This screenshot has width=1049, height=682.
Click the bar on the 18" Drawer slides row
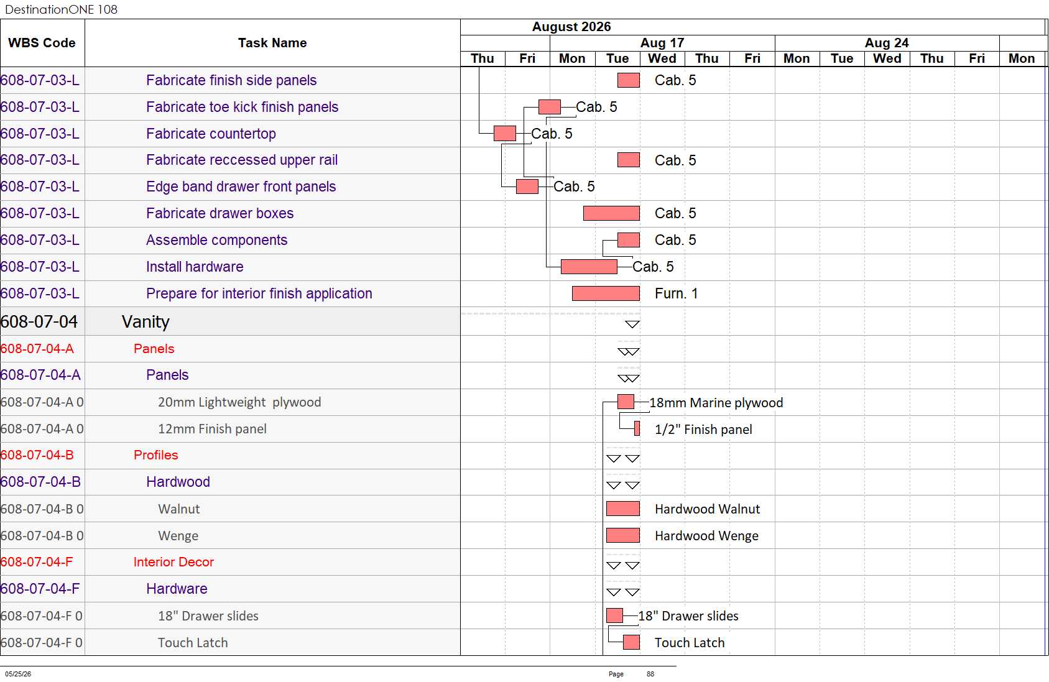[x=614, y=615]
